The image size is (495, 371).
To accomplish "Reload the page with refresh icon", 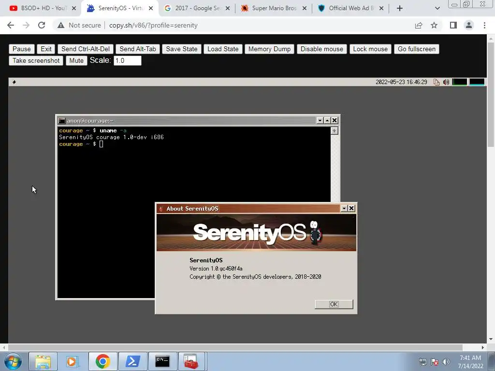I will click(x=42, y=25).
